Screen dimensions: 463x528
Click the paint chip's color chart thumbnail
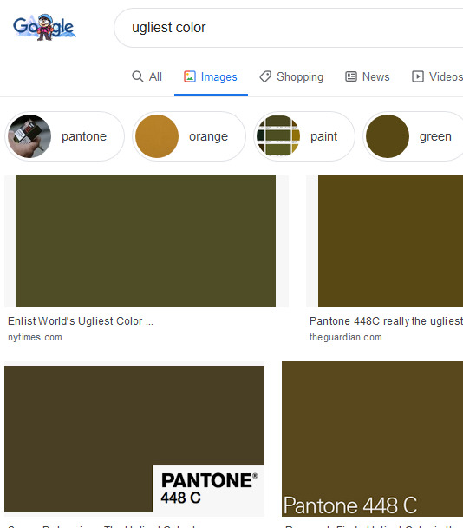[278, 136]
